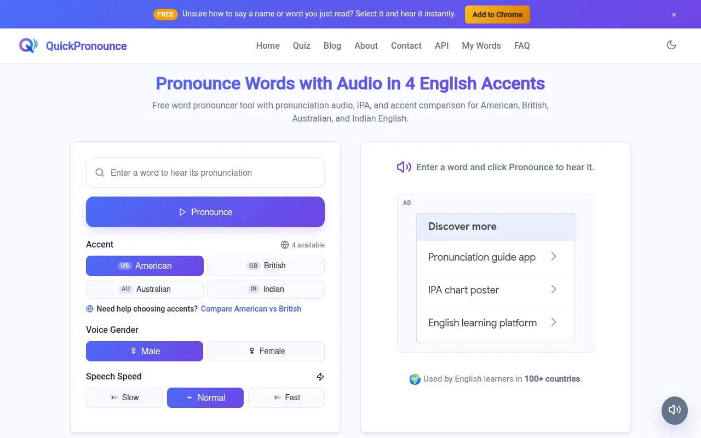This screenshot has height=438, width=701.
Task: Focus the word input field
Action: click(x=205, y=172)
